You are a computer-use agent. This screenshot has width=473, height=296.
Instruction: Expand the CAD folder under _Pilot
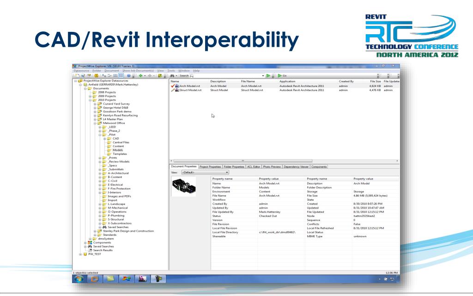105,139
